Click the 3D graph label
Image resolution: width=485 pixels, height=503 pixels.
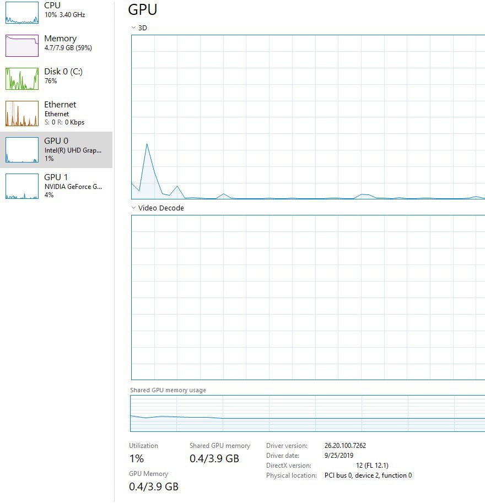(143, 28)
